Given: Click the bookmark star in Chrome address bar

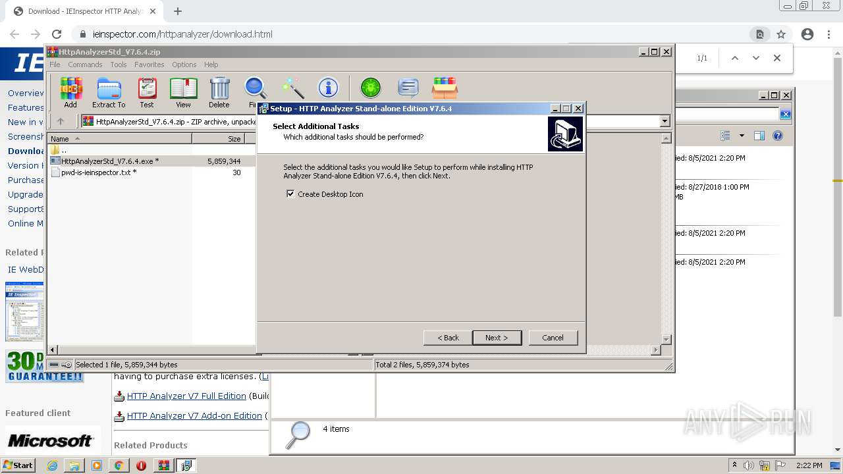Looking at the screenshot, I should pos(781,34).
